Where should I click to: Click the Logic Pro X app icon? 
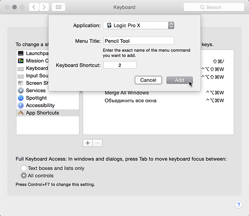pyautogui.click(x=109, y=25)
